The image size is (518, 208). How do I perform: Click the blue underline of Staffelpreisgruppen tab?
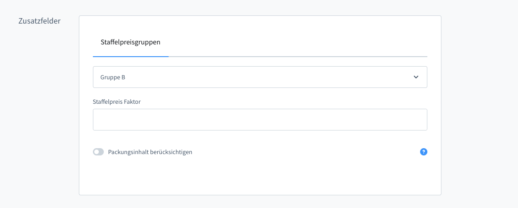click(131, 56)
